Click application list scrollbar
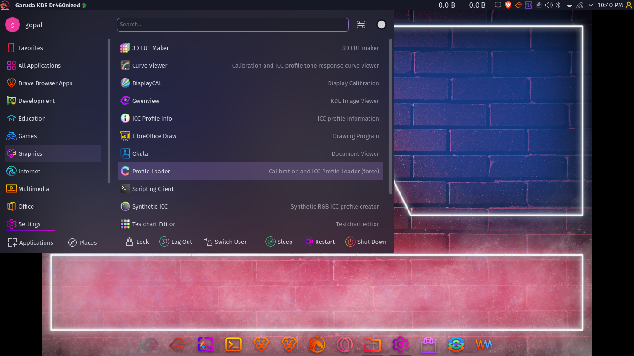 [x=391, y=117]
